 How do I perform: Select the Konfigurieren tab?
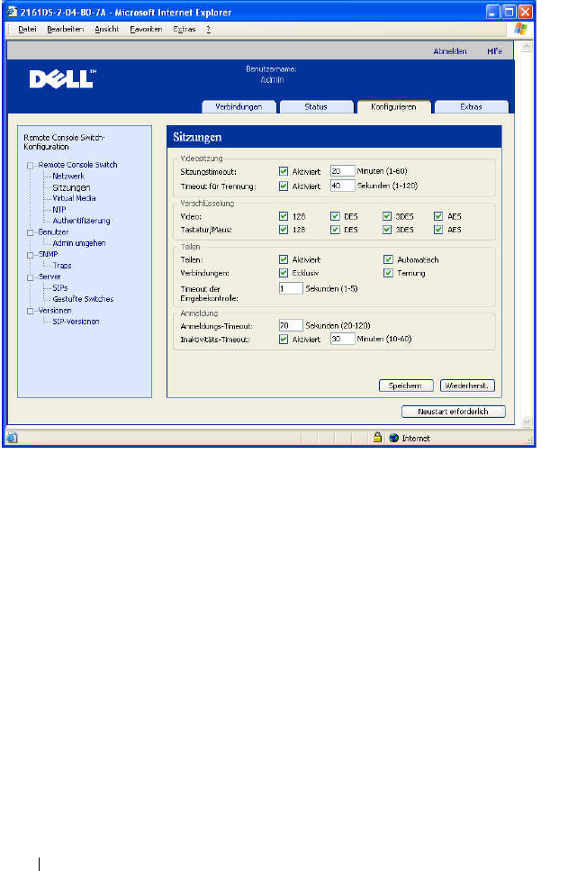pyautogui.click(x=393, y=106)
